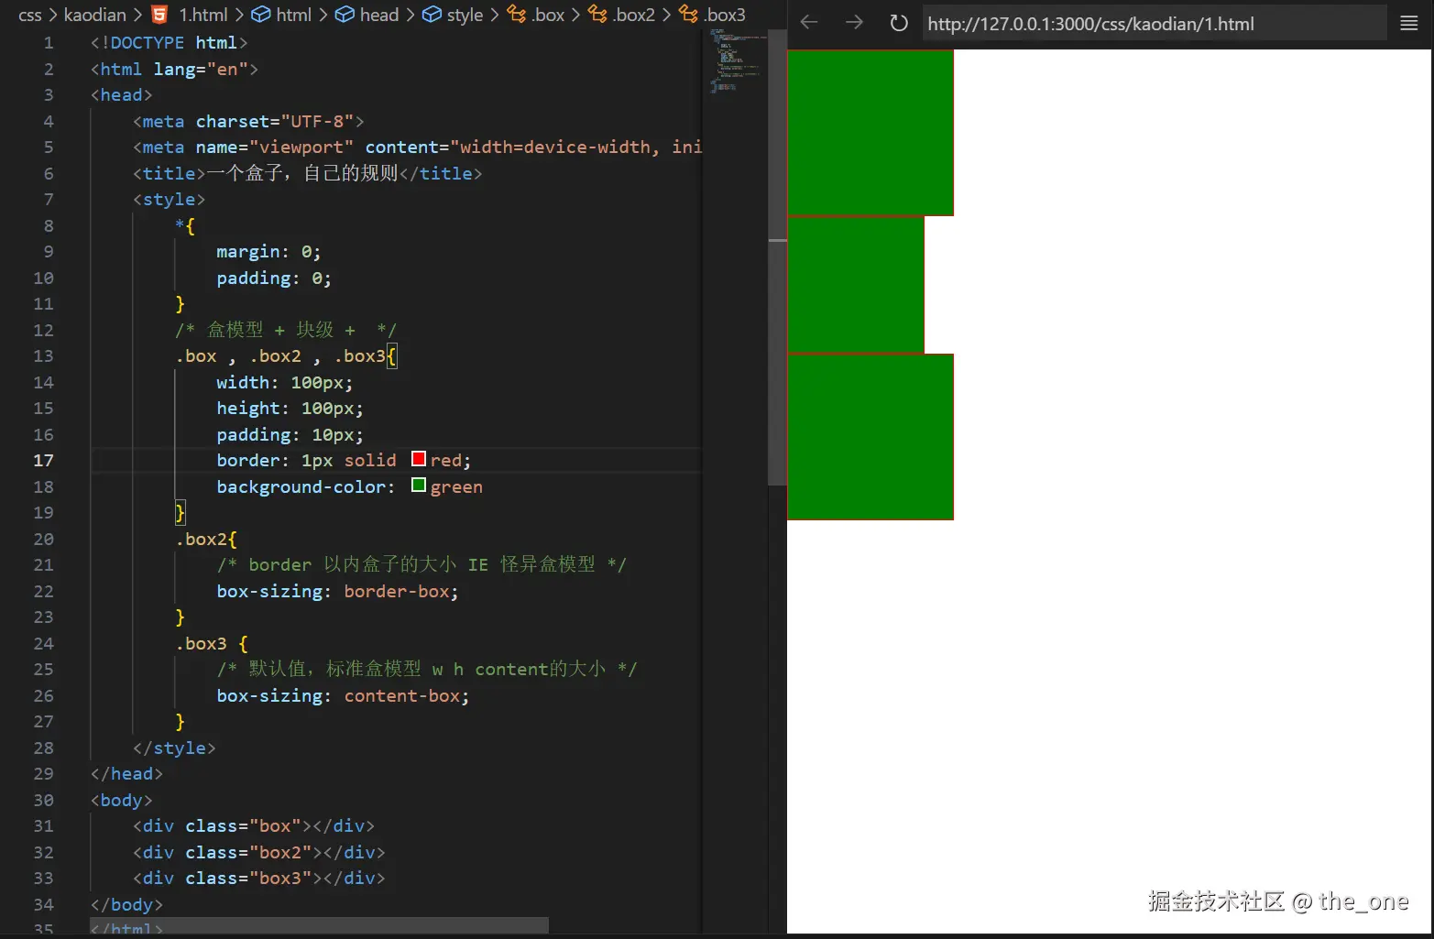Open the red color picker swatch
The height and width of the screenshot is (939, 1434).
point(419,459)
